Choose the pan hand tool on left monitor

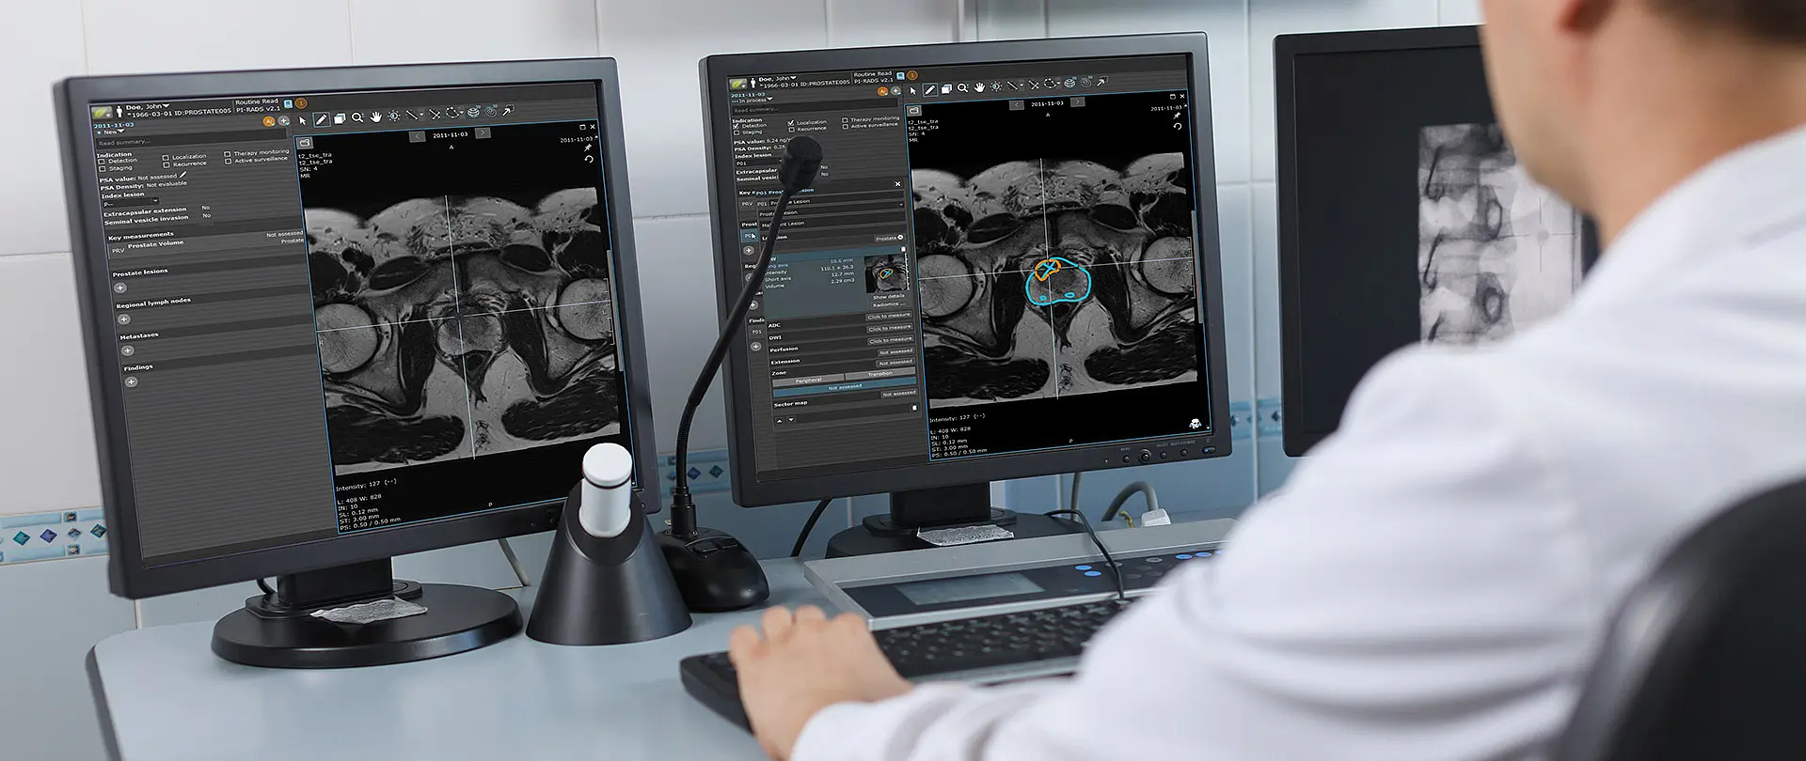(x=376, y=116)
